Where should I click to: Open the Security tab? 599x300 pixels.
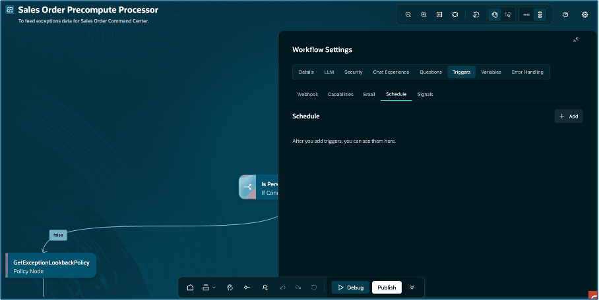[x=354, y=72]
